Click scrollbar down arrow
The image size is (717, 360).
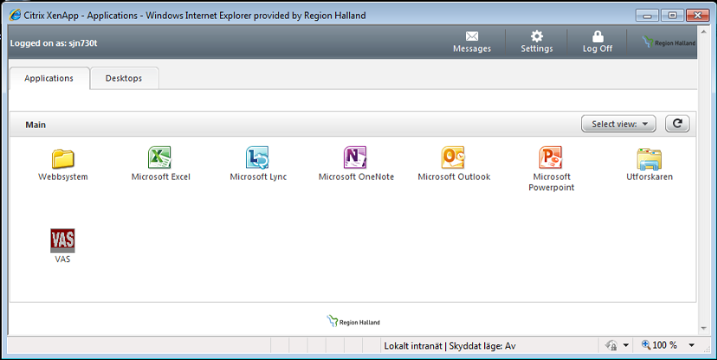704,329
